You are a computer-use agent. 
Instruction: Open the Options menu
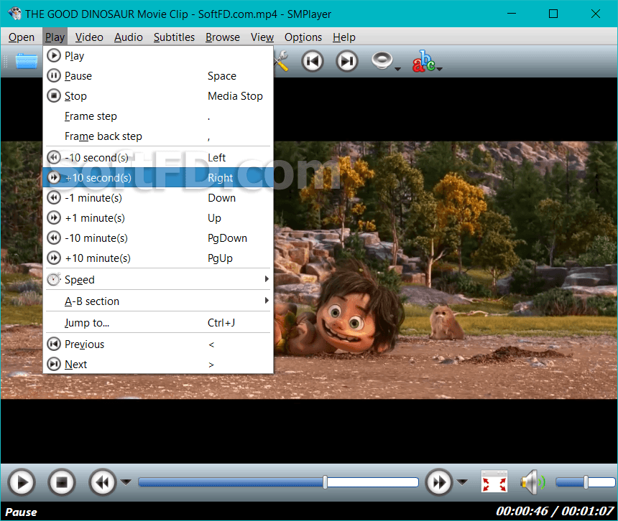coord(303,37)
